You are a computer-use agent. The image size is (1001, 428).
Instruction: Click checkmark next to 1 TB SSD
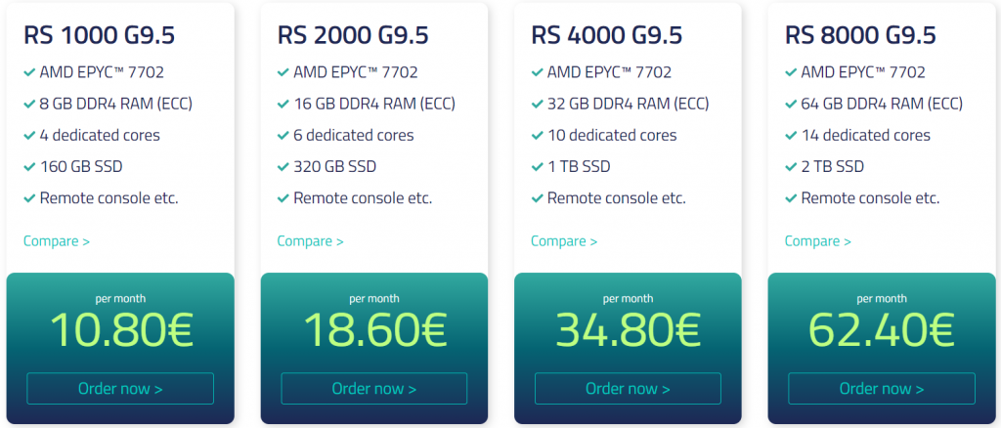coord(537,167)
